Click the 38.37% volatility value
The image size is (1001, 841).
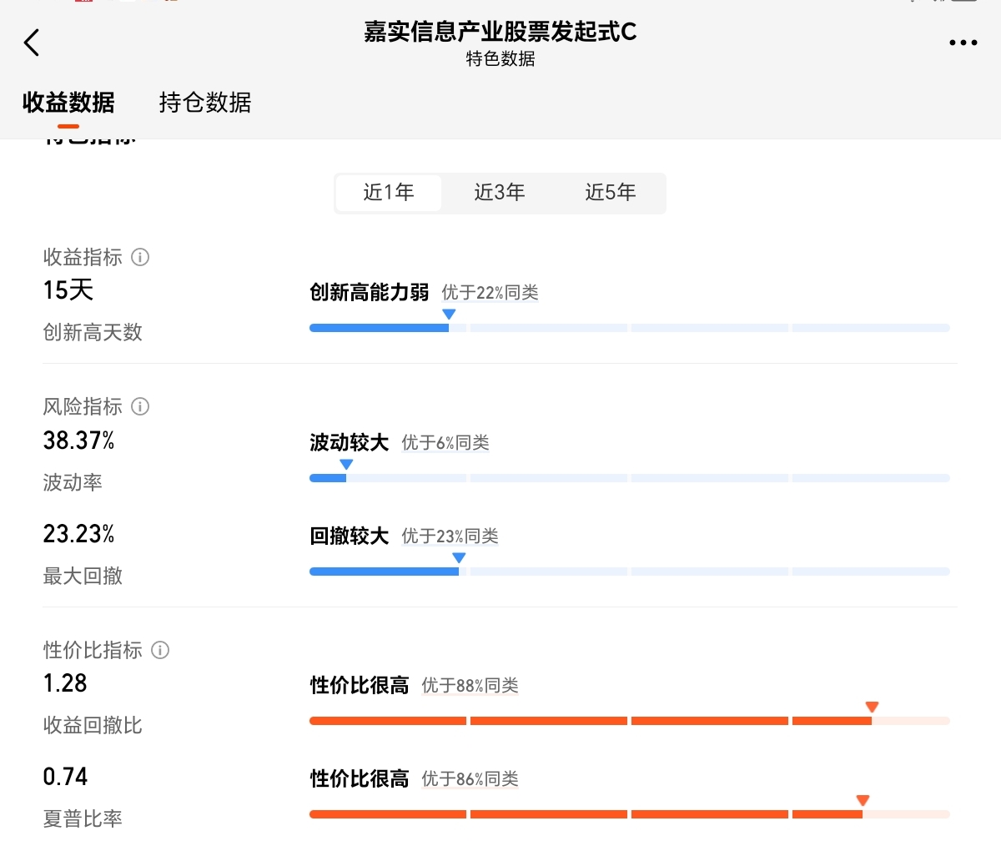pyautogui.click(x=78, y=441)
